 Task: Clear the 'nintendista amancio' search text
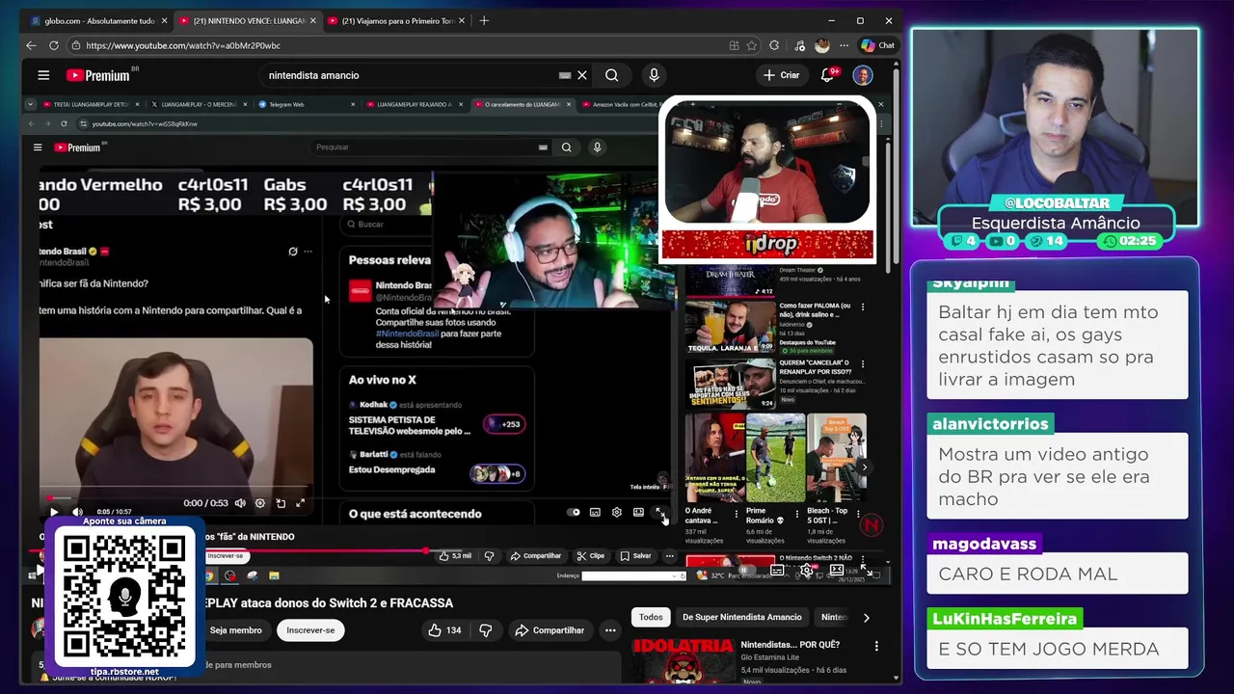coord(582,75)
